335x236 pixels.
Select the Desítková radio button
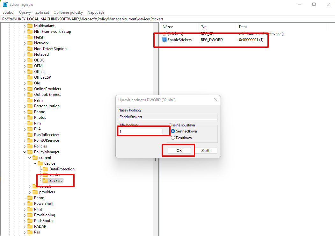pyautogui.click(x=173, y=138)
